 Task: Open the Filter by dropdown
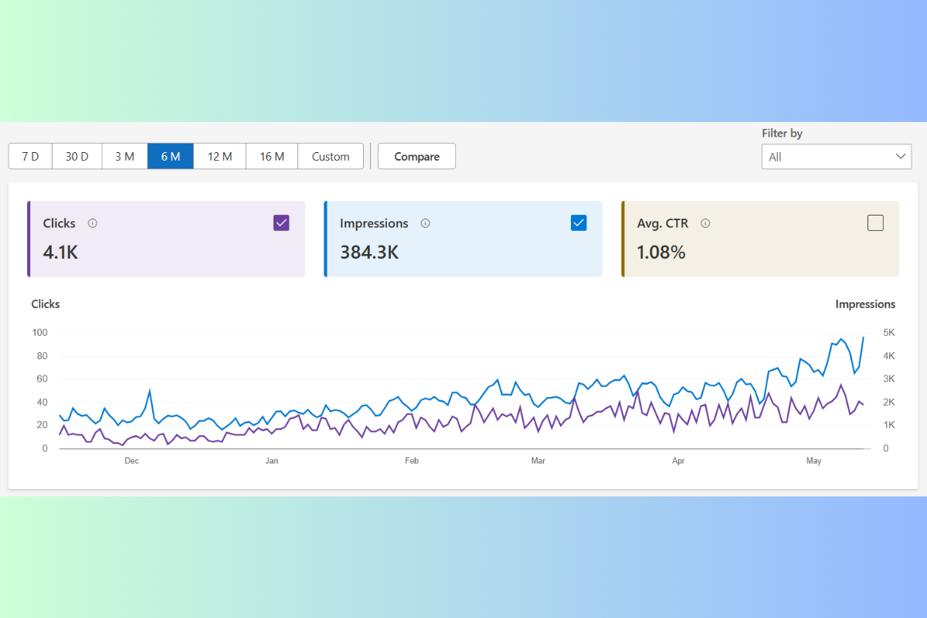click(837, 157)
